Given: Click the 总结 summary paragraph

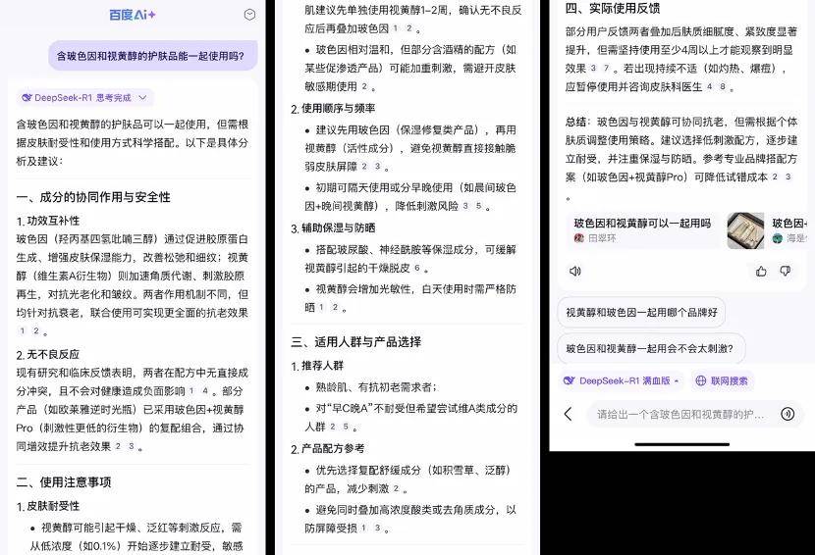Looking at the screenshot, I should coord(681,159).
